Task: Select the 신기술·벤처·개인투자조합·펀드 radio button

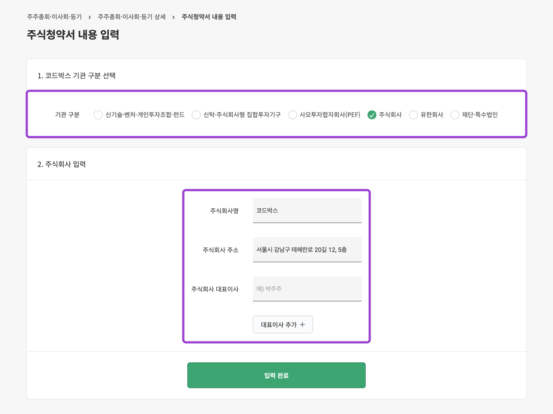Action: (x=98, y=115)
